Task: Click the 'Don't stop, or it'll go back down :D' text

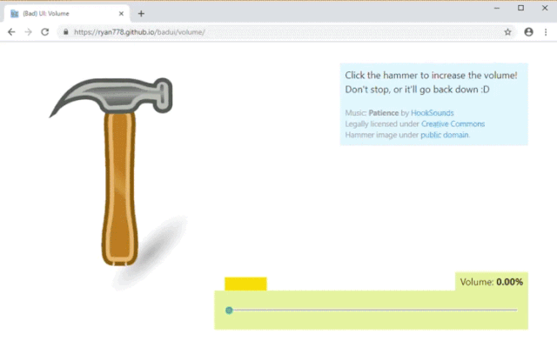Action: point(417,90)
